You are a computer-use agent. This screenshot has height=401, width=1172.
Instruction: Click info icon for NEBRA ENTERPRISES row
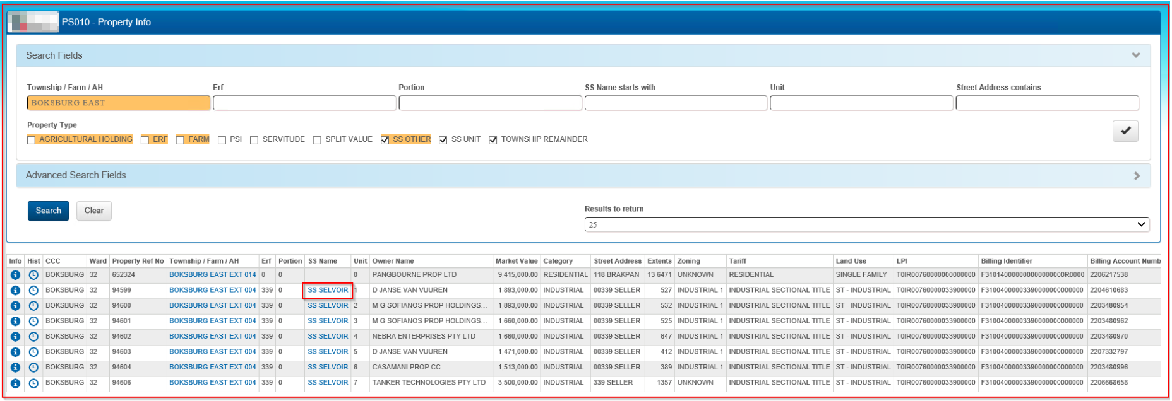tap(15, 337)
